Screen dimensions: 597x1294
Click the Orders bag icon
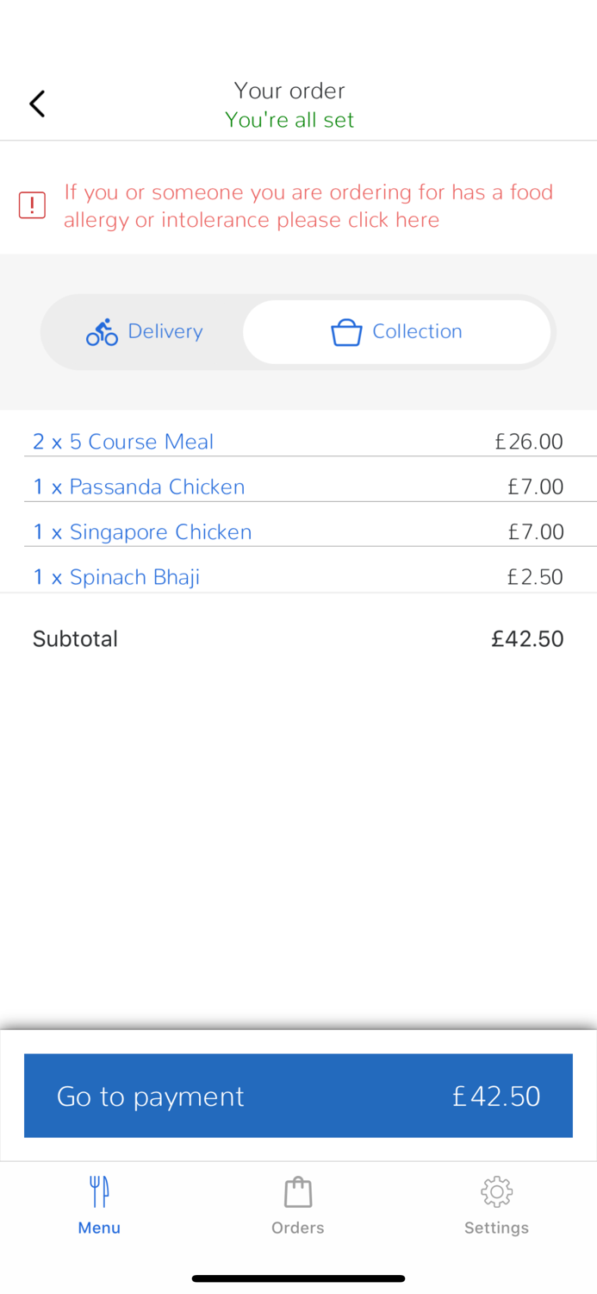(x=297, y=1190)
